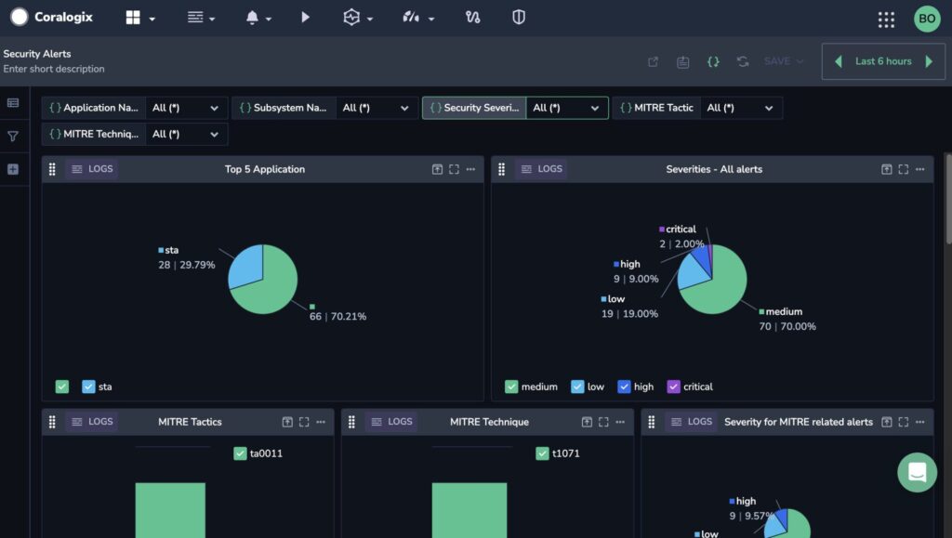
Task: Toggle the t1071 legend checkbox
Action: point(542,453)
